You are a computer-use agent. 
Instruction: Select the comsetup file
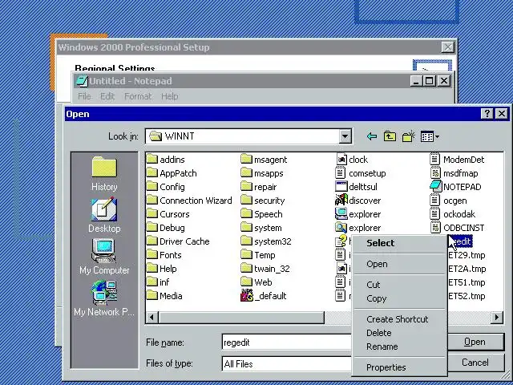(361, 173)
